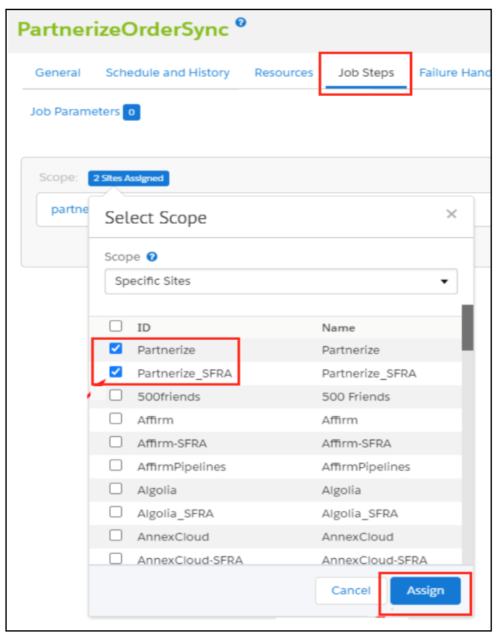This screenshot has height=639, width=500.
Task: Click the Job Parameters count badge
Action: tap(131, 113)
